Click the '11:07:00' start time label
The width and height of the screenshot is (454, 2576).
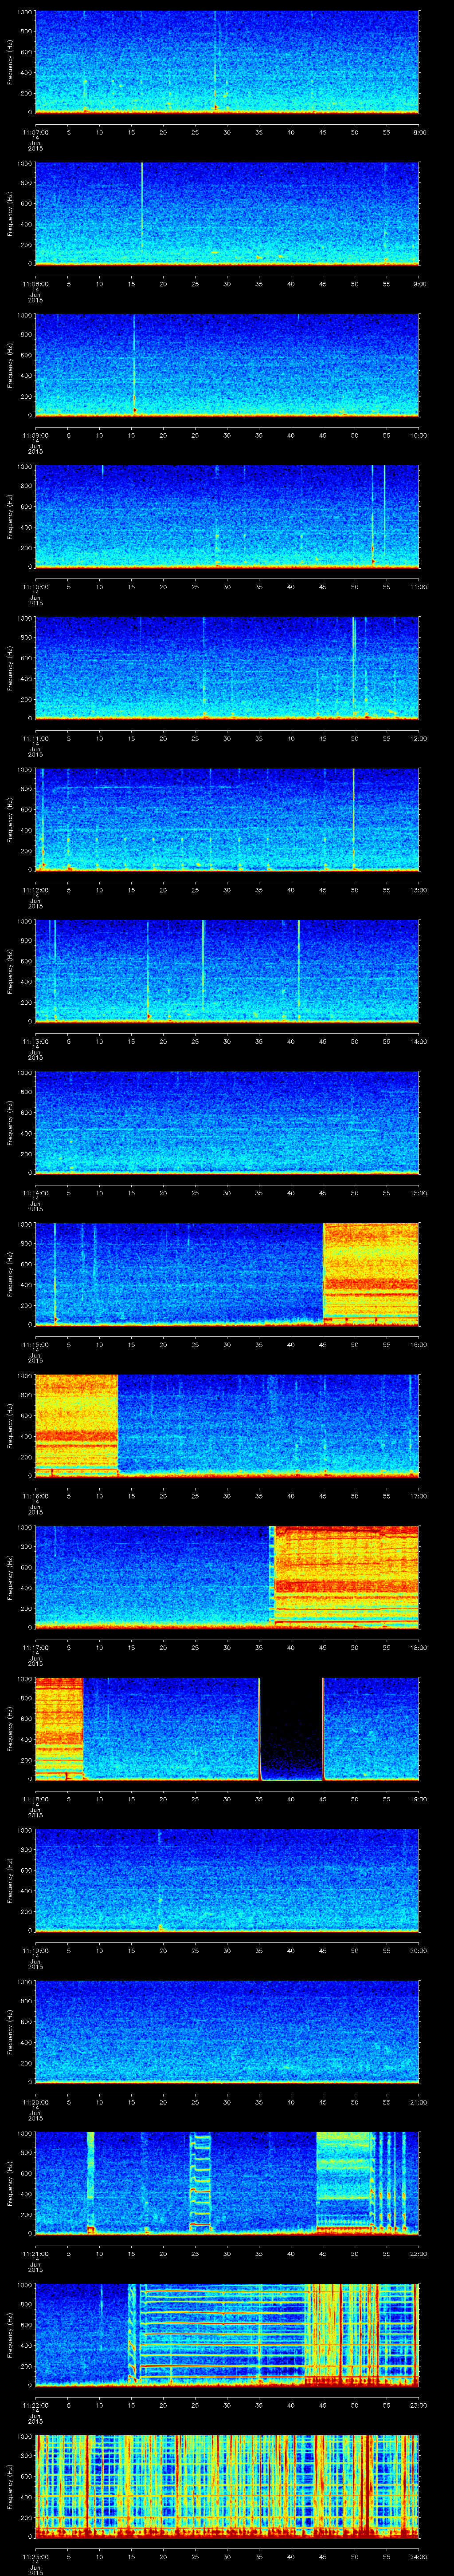35,132
